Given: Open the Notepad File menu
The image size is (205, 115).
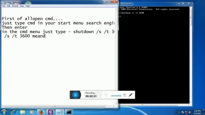Looking at the screenshot, I should point(4,6).
